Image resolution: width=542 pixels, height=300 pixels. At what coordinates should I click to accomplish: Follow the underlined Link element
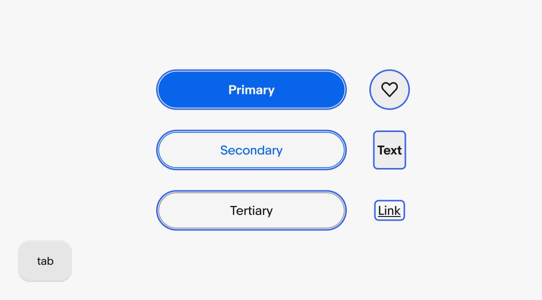[389, 210]
